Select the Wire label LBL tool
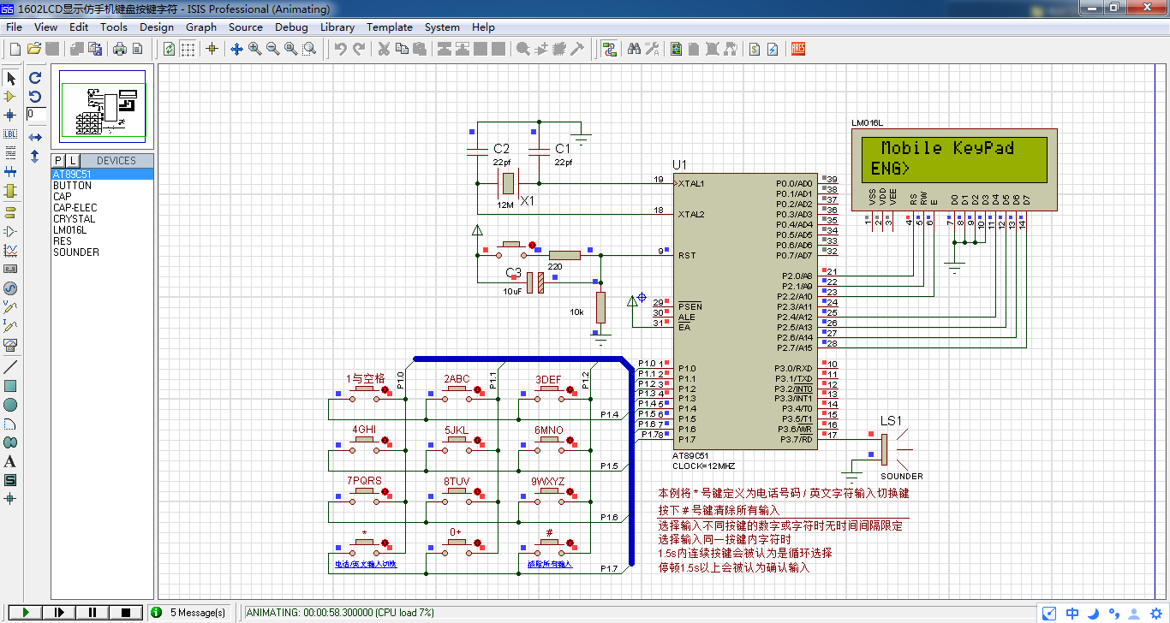Viewport: 1170px width, 623px height. pos(10,133)
